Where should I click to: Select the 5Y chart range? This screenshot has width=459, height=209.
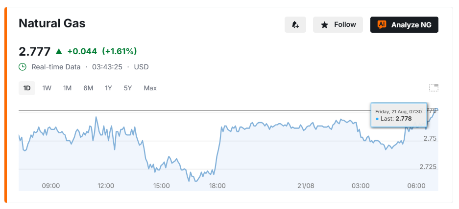128,88
